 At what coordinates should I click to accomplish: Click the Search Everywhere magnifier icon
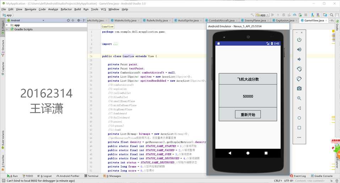click(331, 15)
